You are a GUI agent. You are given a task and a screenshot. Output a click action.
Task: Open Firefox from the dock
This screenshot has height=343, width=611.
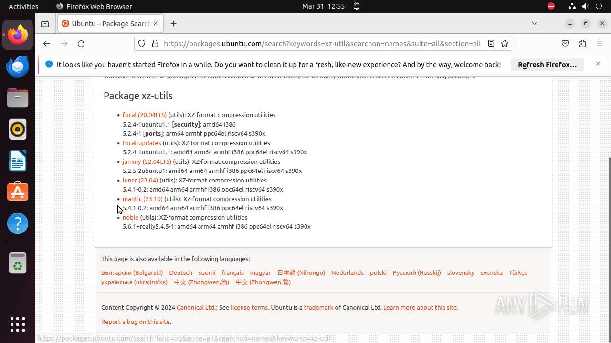18,35
